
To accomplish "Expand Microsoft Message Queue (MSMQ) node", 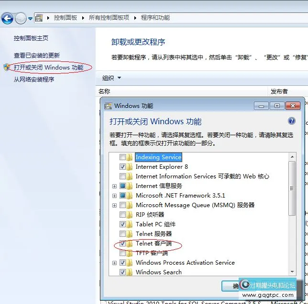I will (x=114, y=205).
